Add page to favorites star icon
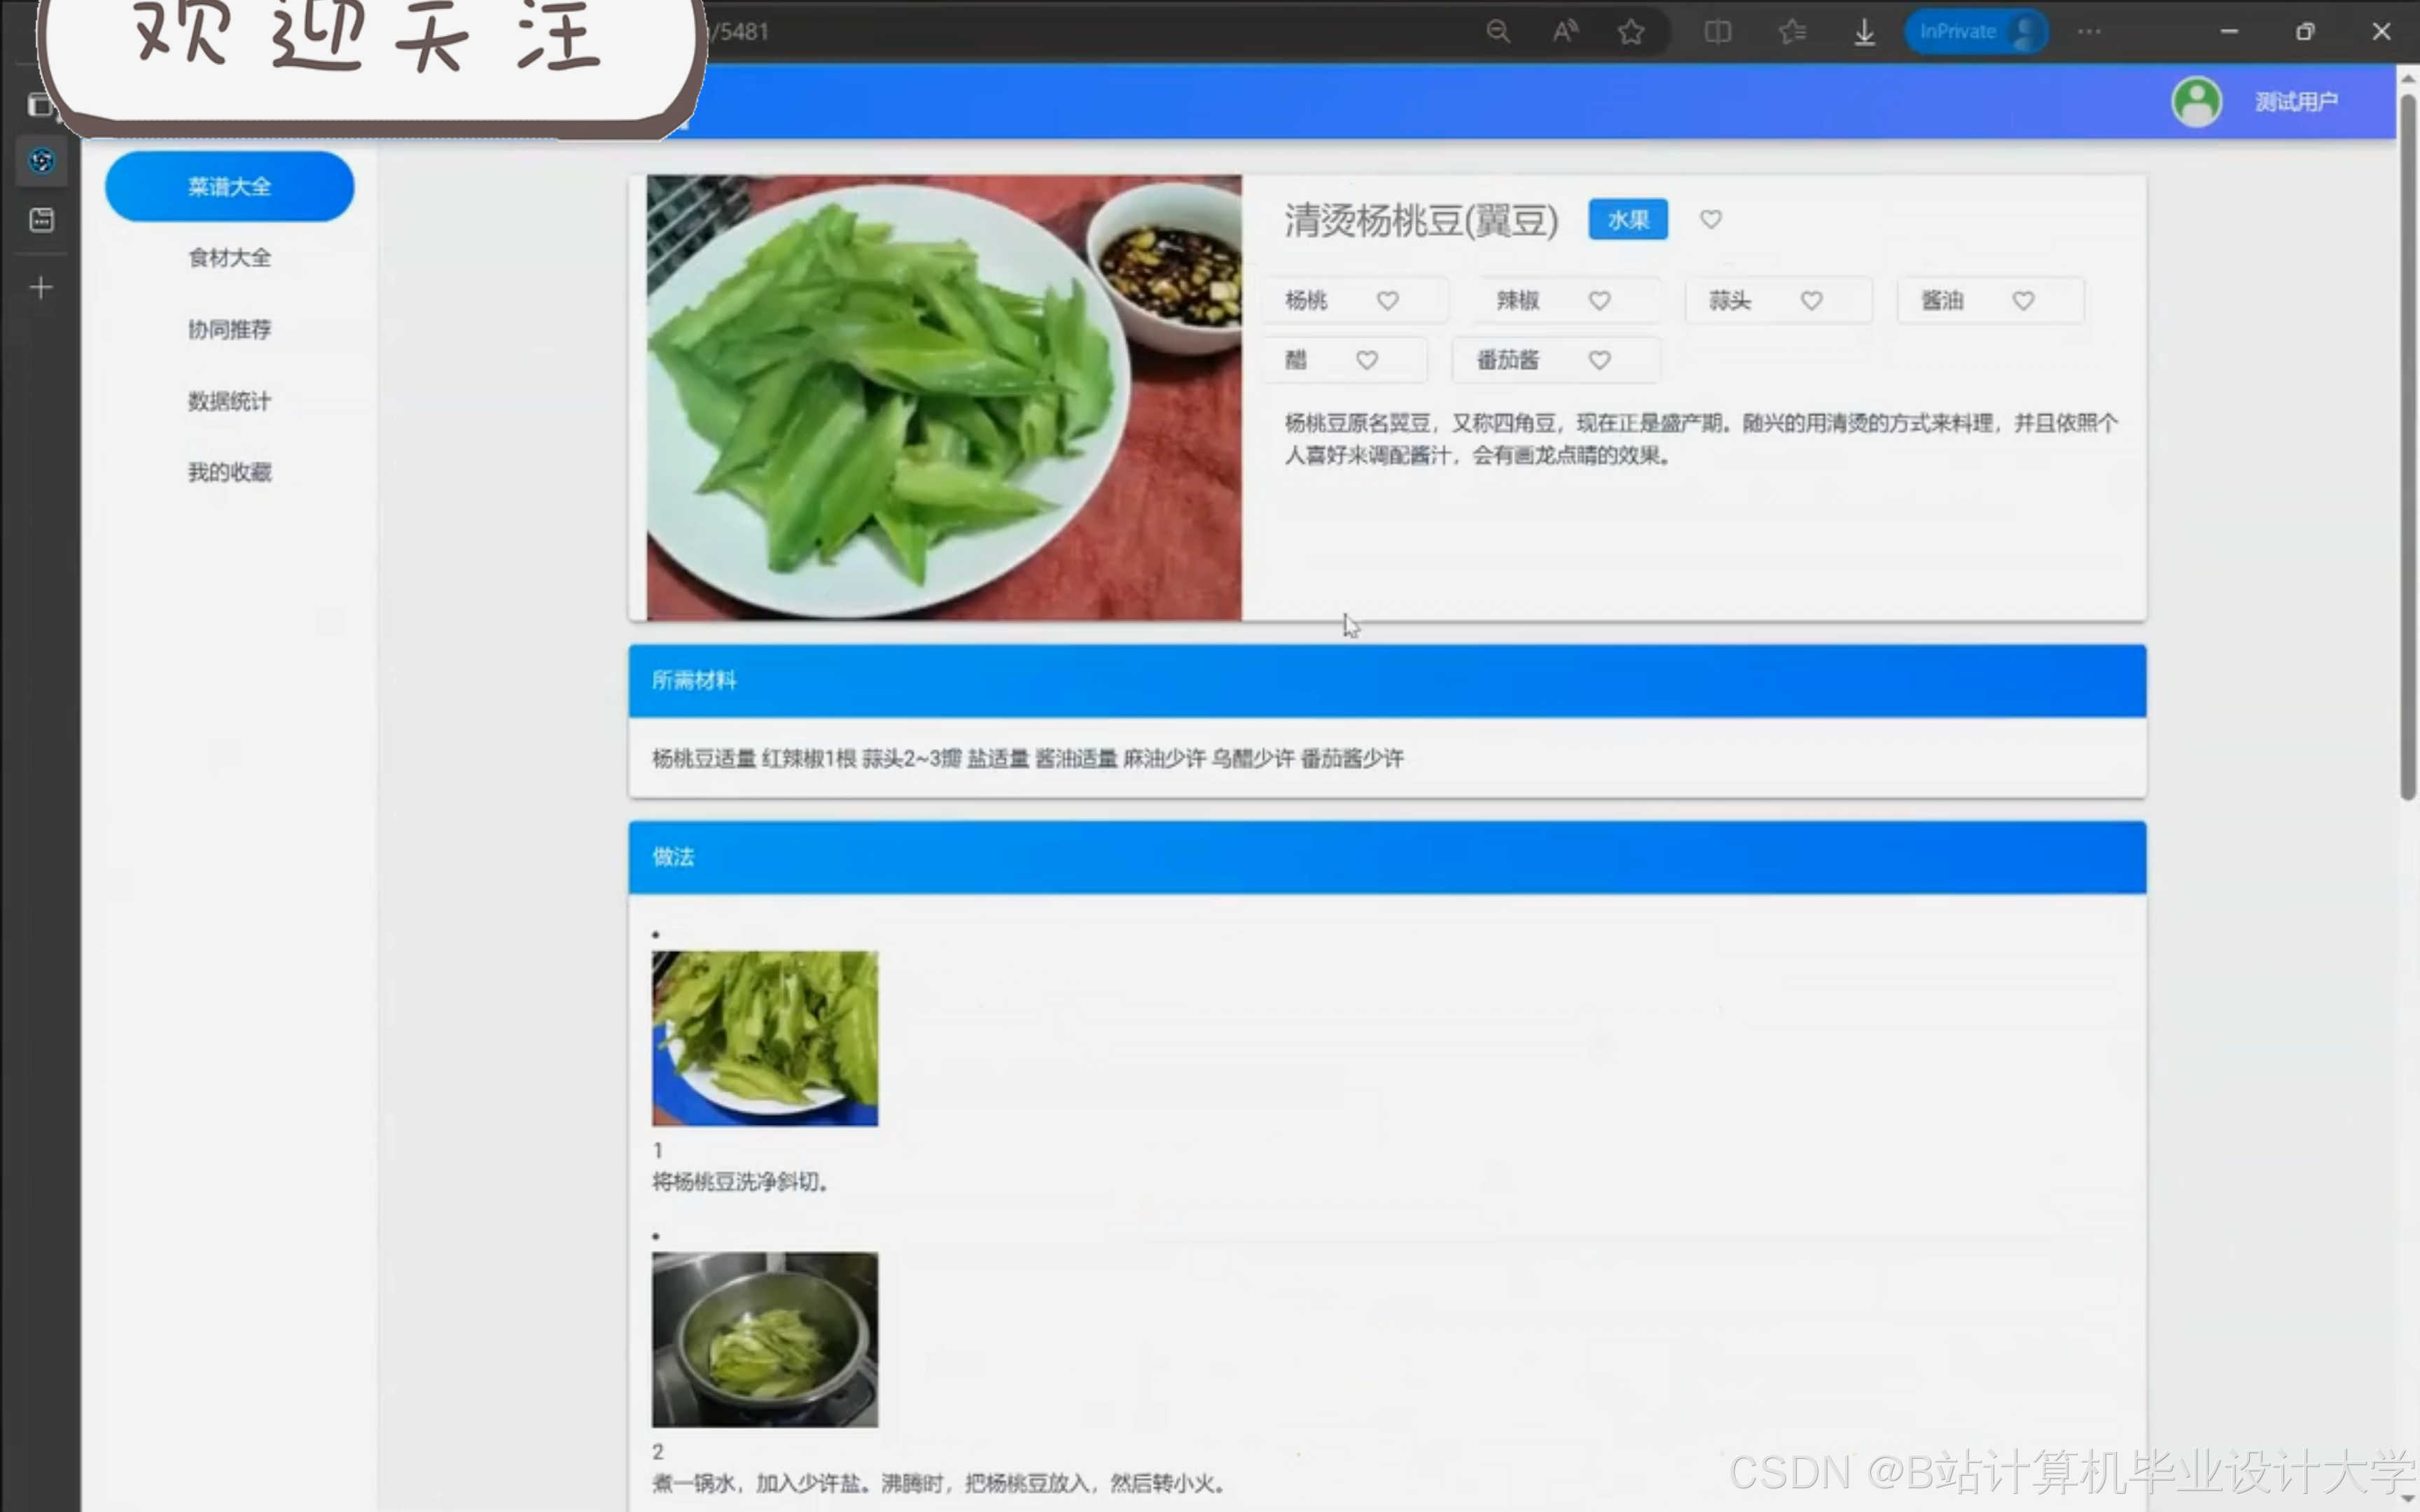This screenshot has height=1512, width=2420. click(1631, 32)
